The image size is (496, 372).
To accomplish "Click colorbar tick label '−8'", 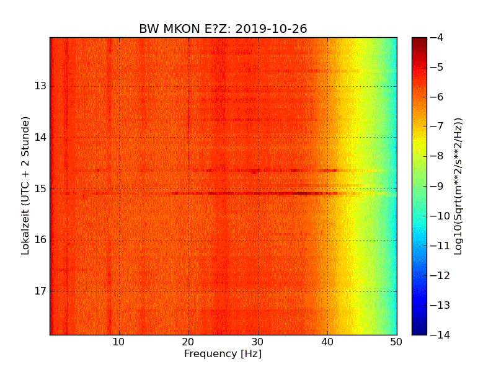I will [x=437, y=156].
